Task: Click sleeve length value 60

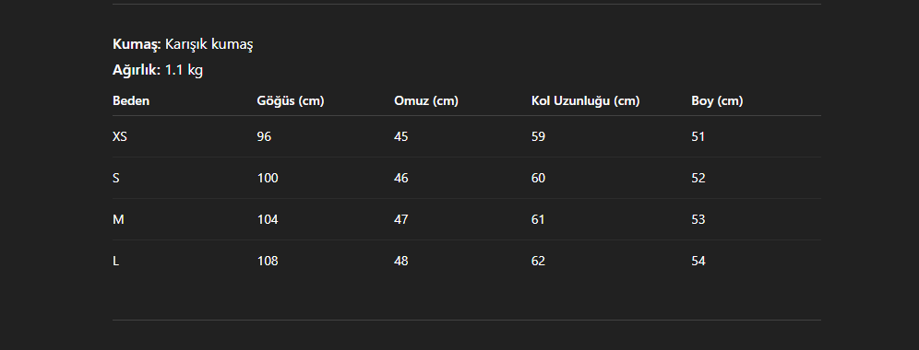Action: coord(538,178)
